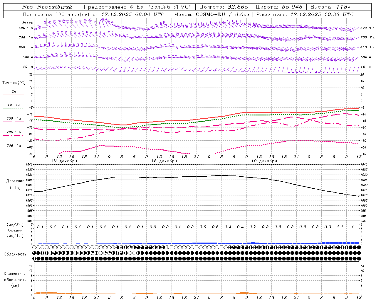Click the '18 декабря' date label
This screenshot has height=300, width=376.
coord(164,161)
